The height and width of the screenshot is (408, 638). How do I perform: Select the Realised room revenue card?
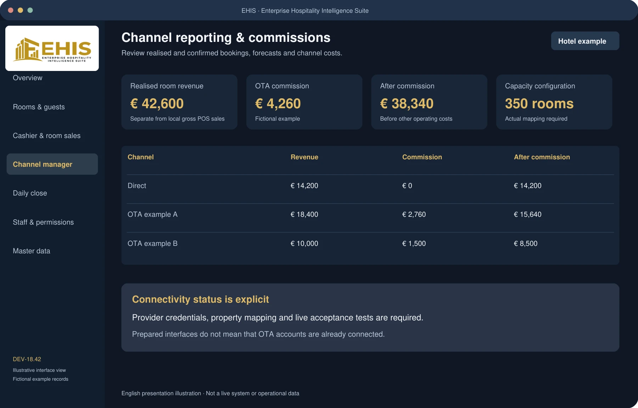[179, 102]
